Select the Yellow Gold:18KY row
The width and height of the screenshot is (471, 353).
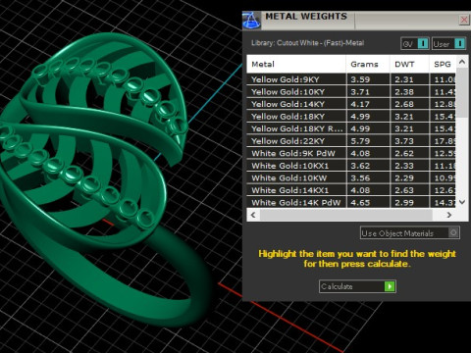(x=351, y=117)
